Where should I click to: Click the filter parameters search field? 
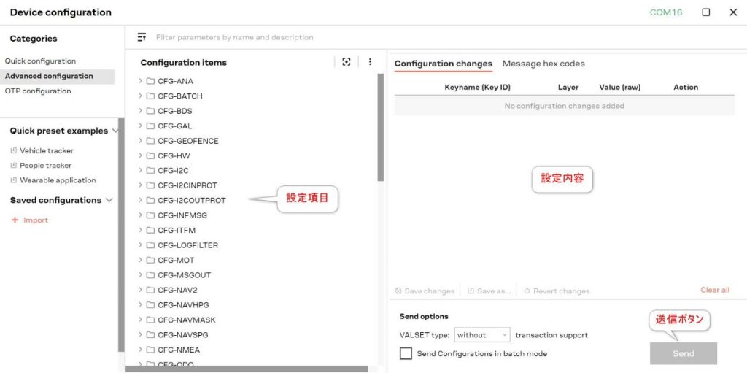292,37
